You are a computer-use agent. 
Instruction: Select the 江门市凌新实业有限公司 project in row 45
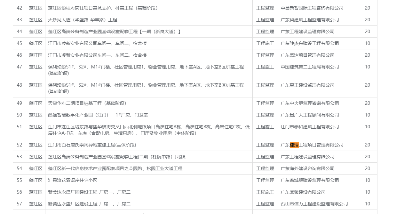(x=97, y=43)
